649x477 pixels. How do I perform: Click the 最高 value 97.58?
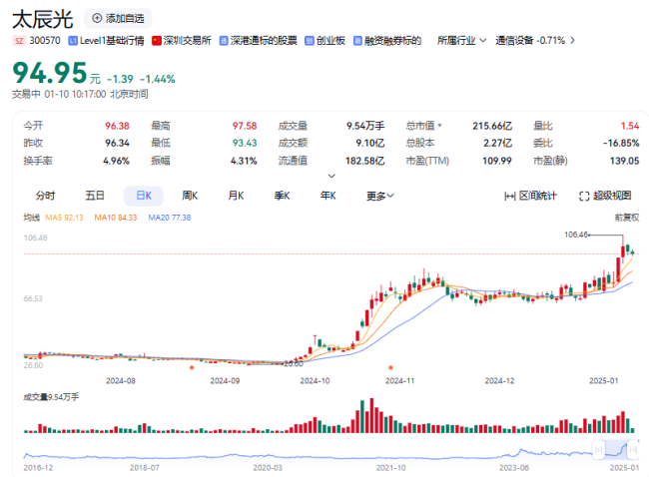pyautogui.click(x=245, y=126)
